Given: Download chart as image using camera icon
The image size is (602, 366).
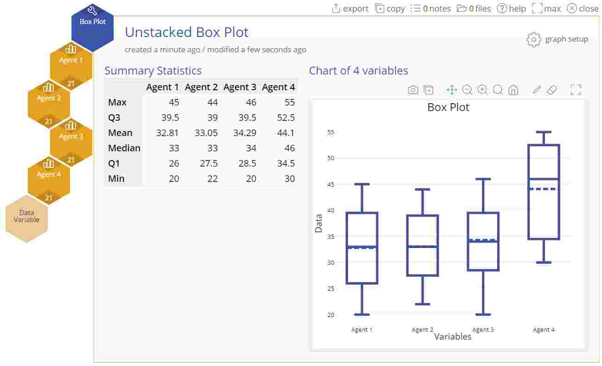Looking at the screenshot, I should coord(413,90).
